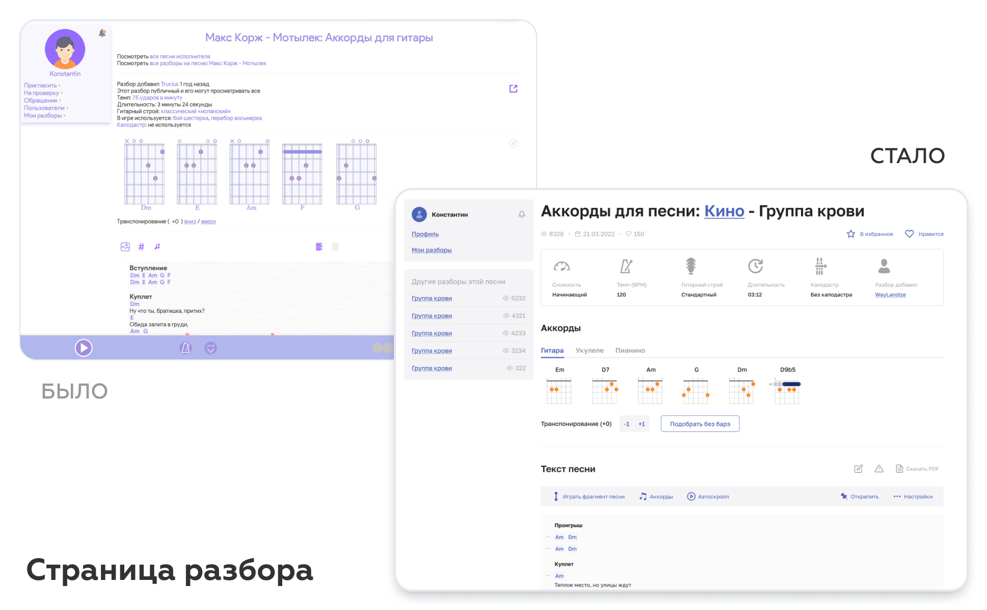Click the metronome icon in the old player bar

(x=186, y=348)
